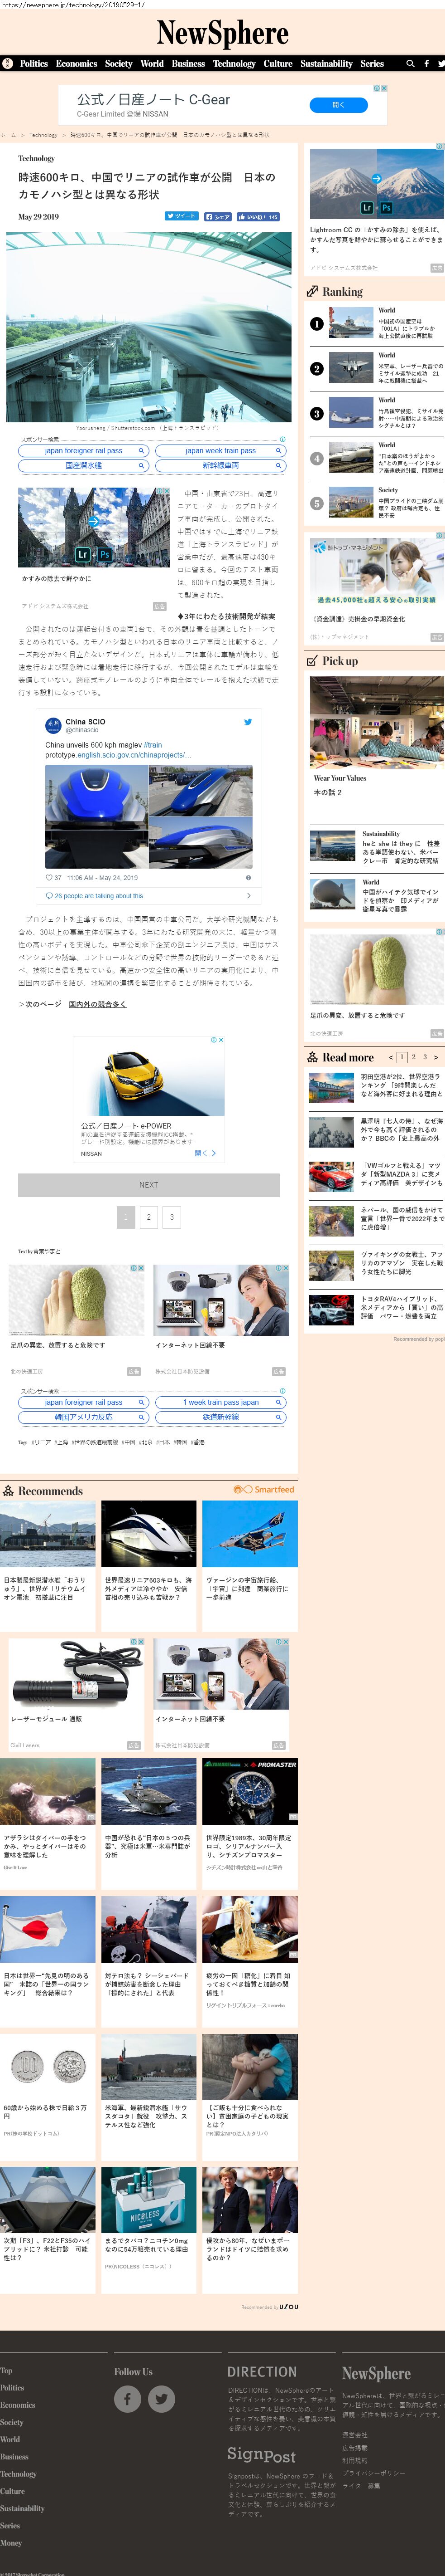Click the gray NEXT button under the article
This screenshot has height=2576, width=445.
pyautogui.click(x=148, y=1184)
